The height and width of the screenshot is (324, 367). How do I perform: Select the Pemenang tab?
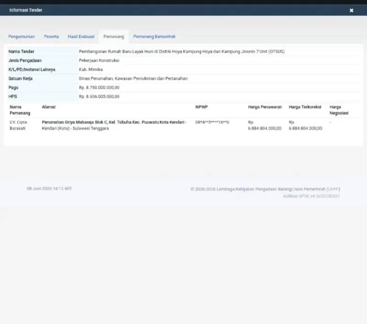click(x=114, y=37)
